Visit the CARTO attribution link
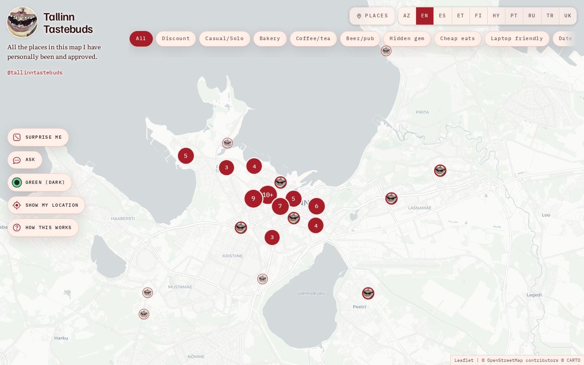The height and width of the screenshot is (365, 584). pyautogui.click(x=574, y=360)
